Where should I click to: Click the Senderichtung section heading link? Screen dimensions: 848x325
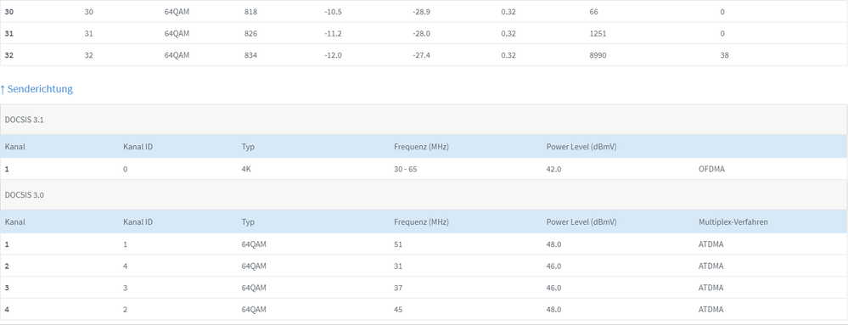click(37, 89)
